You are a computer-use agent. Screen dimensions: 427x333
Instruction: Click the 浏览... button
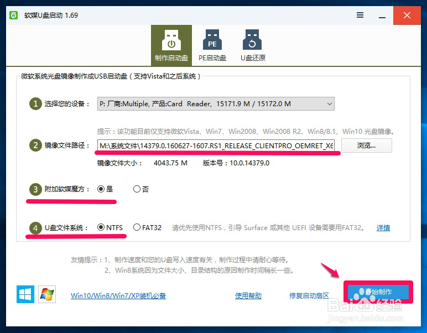[x=367, y=145]
